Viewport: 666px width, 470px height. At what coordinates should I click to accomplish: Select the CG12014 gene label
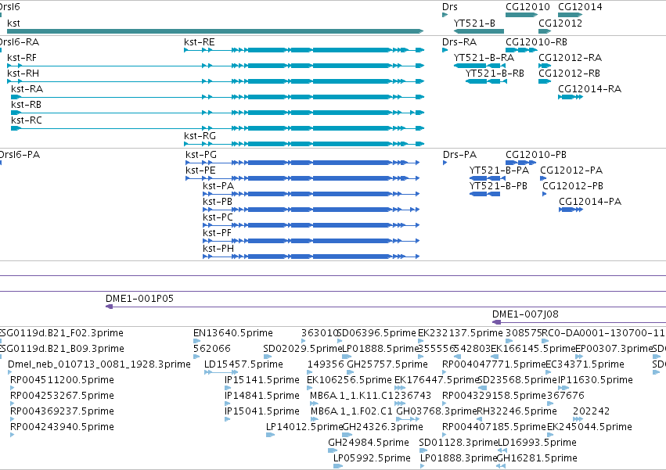pyautogui.click(x=580, y=7)
